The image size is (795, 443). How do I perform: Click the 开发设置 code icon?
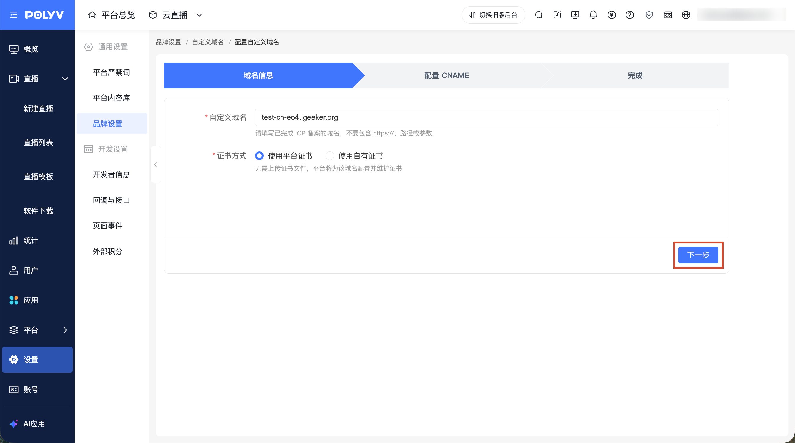(88, 149)
